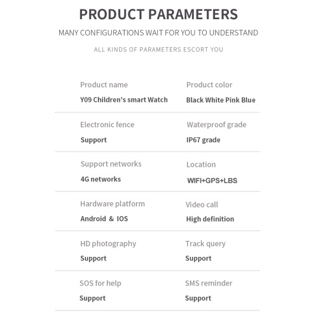Click the Black White Pink Blue value
The width and height of the screenshot is (318, 318).
coord(221,100)
